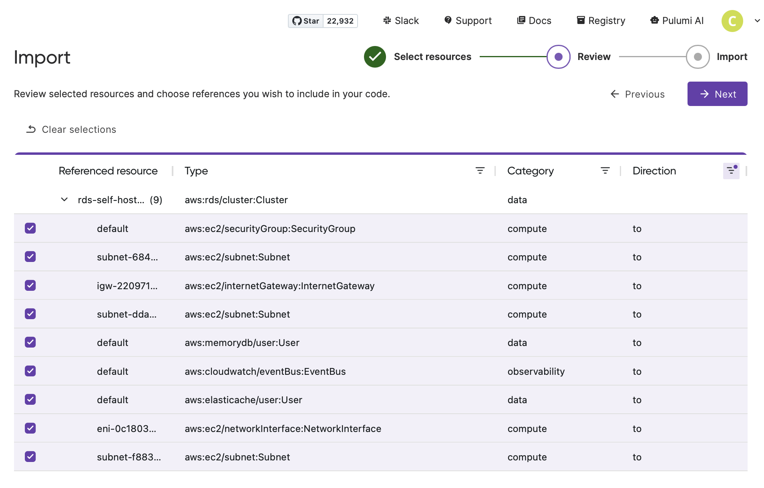
Task: Uncheck the igw-220971 InternetGateway row
Action: (x=30, y=286)
